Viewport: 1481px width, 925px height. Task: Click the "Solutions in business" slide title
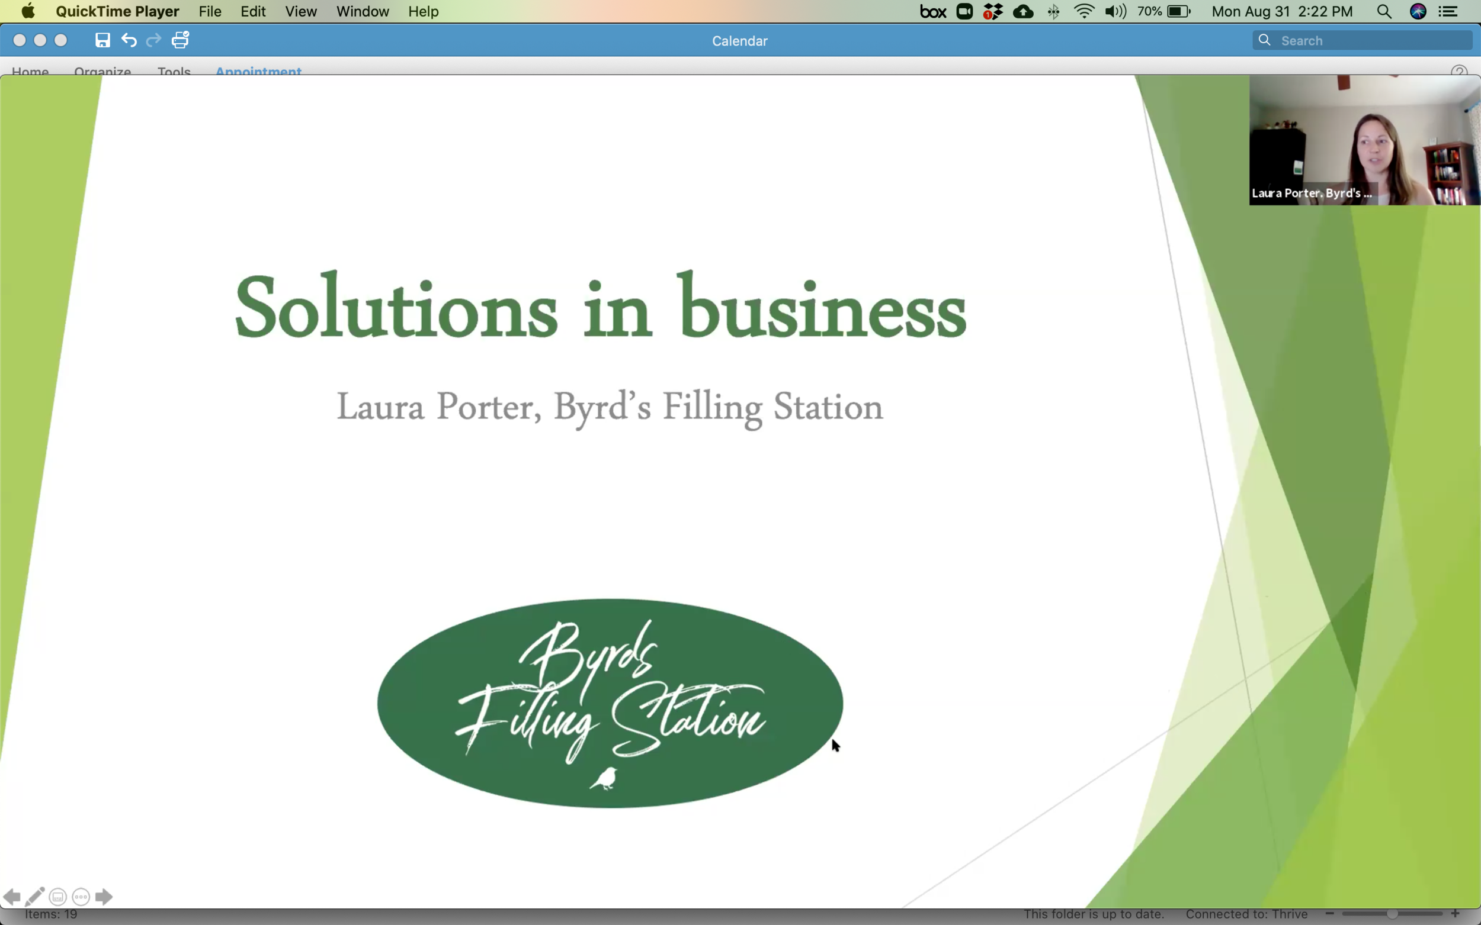click(601, 306)
